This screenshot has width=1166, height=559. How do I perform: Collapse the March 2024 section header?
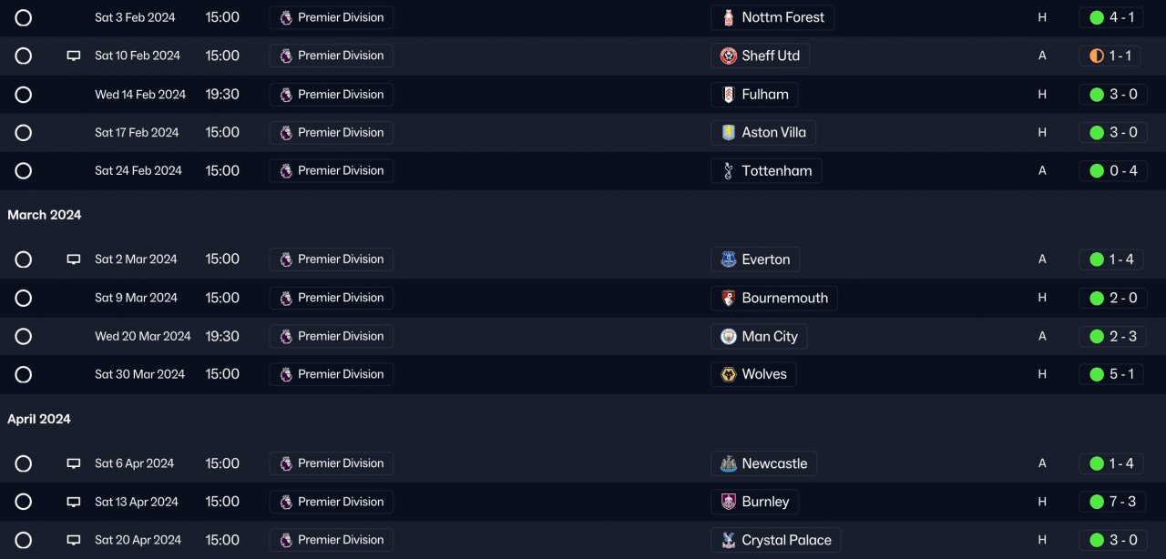tap(45, 215)
